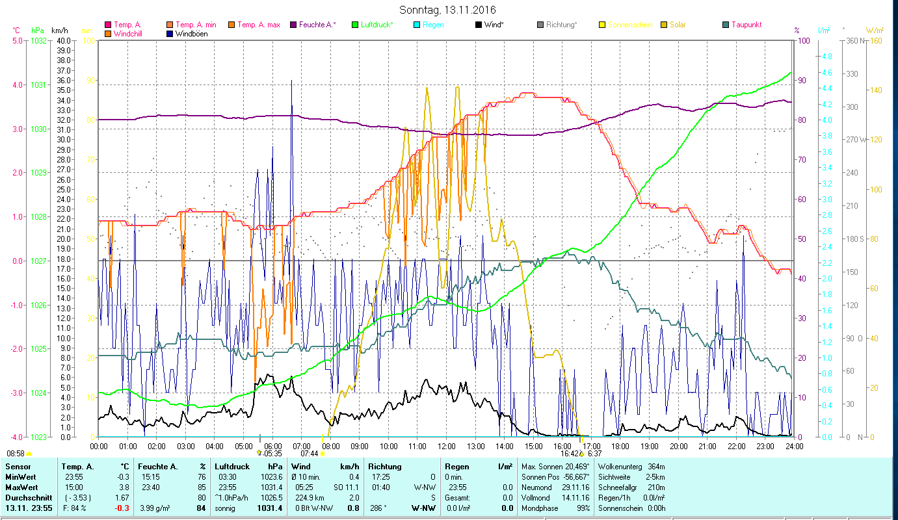The height and width of the screenshot is (520, 898).
Task: Click the Ø 10 min. wind label
Action: [308, 477]
